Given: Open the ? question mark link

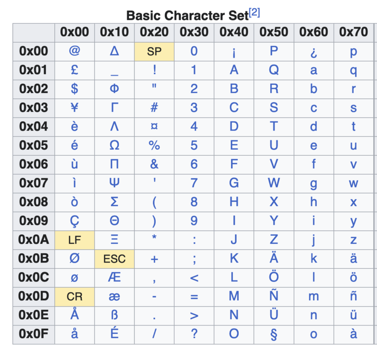Looking at the screenshot, I should point(194,334).
